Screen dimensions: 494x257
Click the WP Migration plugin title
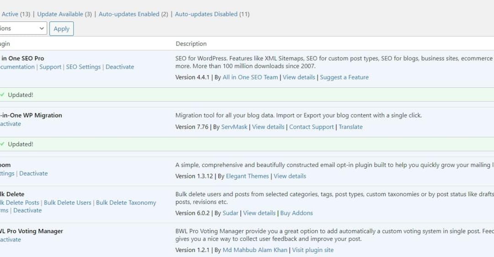[31, 115]
